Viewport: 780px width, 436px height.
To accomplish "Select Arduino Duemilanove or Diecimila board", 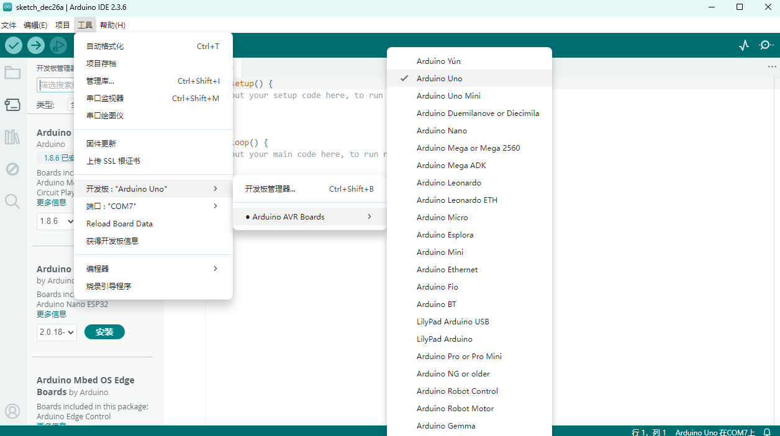I will 469,113.
